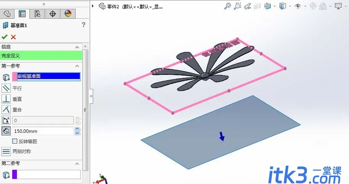Choose the 平行 parallel constraint
Viewport: 349px width, 184px height.
[6, 88]
